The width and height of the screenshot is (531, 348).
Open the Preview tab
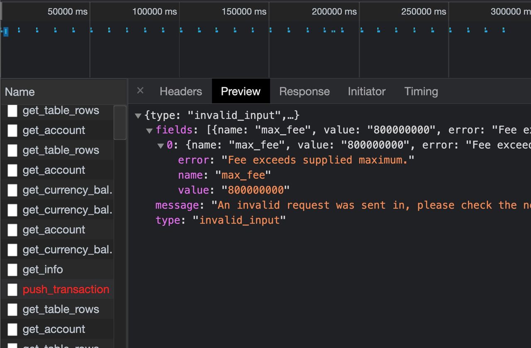[x=241, y=91]
